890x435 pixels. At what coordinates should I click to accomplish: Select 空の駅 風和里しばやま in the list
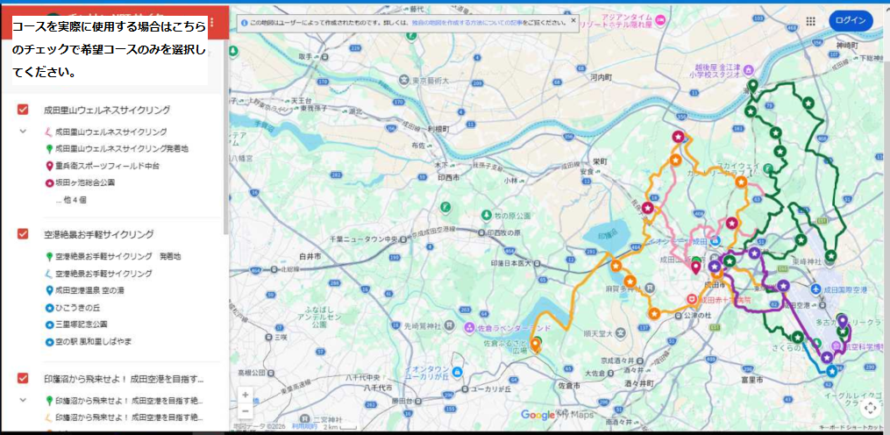pyautogui.click(x=89, y=342)
